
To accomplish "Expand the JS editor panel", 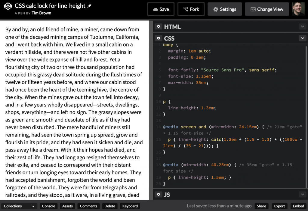I will click(x=303, y=194).
